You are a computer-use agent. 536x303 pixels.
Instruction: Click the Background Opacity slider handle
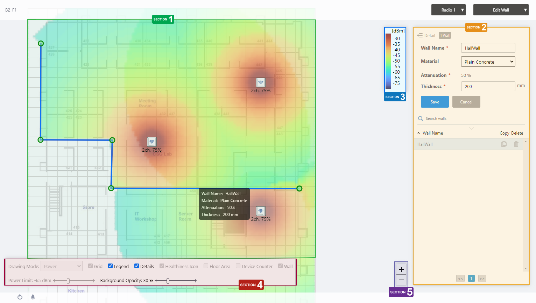168,281
